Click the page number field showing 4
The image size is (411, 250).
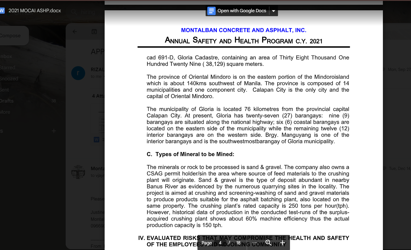(x=220, y=243)
